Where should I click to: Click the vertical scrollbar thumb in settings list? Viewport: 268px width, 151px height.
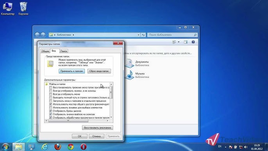click(111, 92)
